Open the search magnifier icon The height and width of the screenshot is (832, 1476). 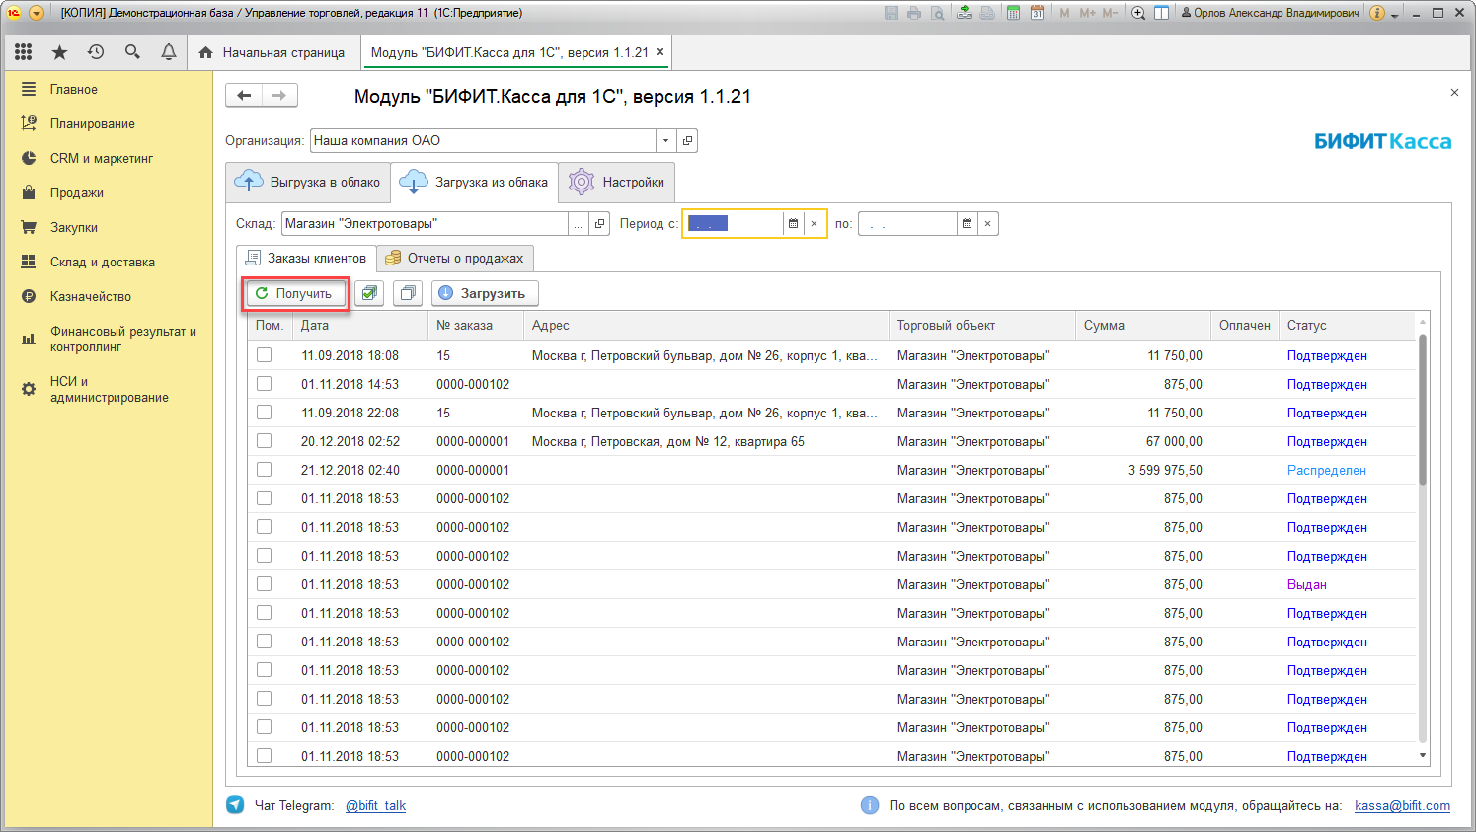[x=132, y=52]
